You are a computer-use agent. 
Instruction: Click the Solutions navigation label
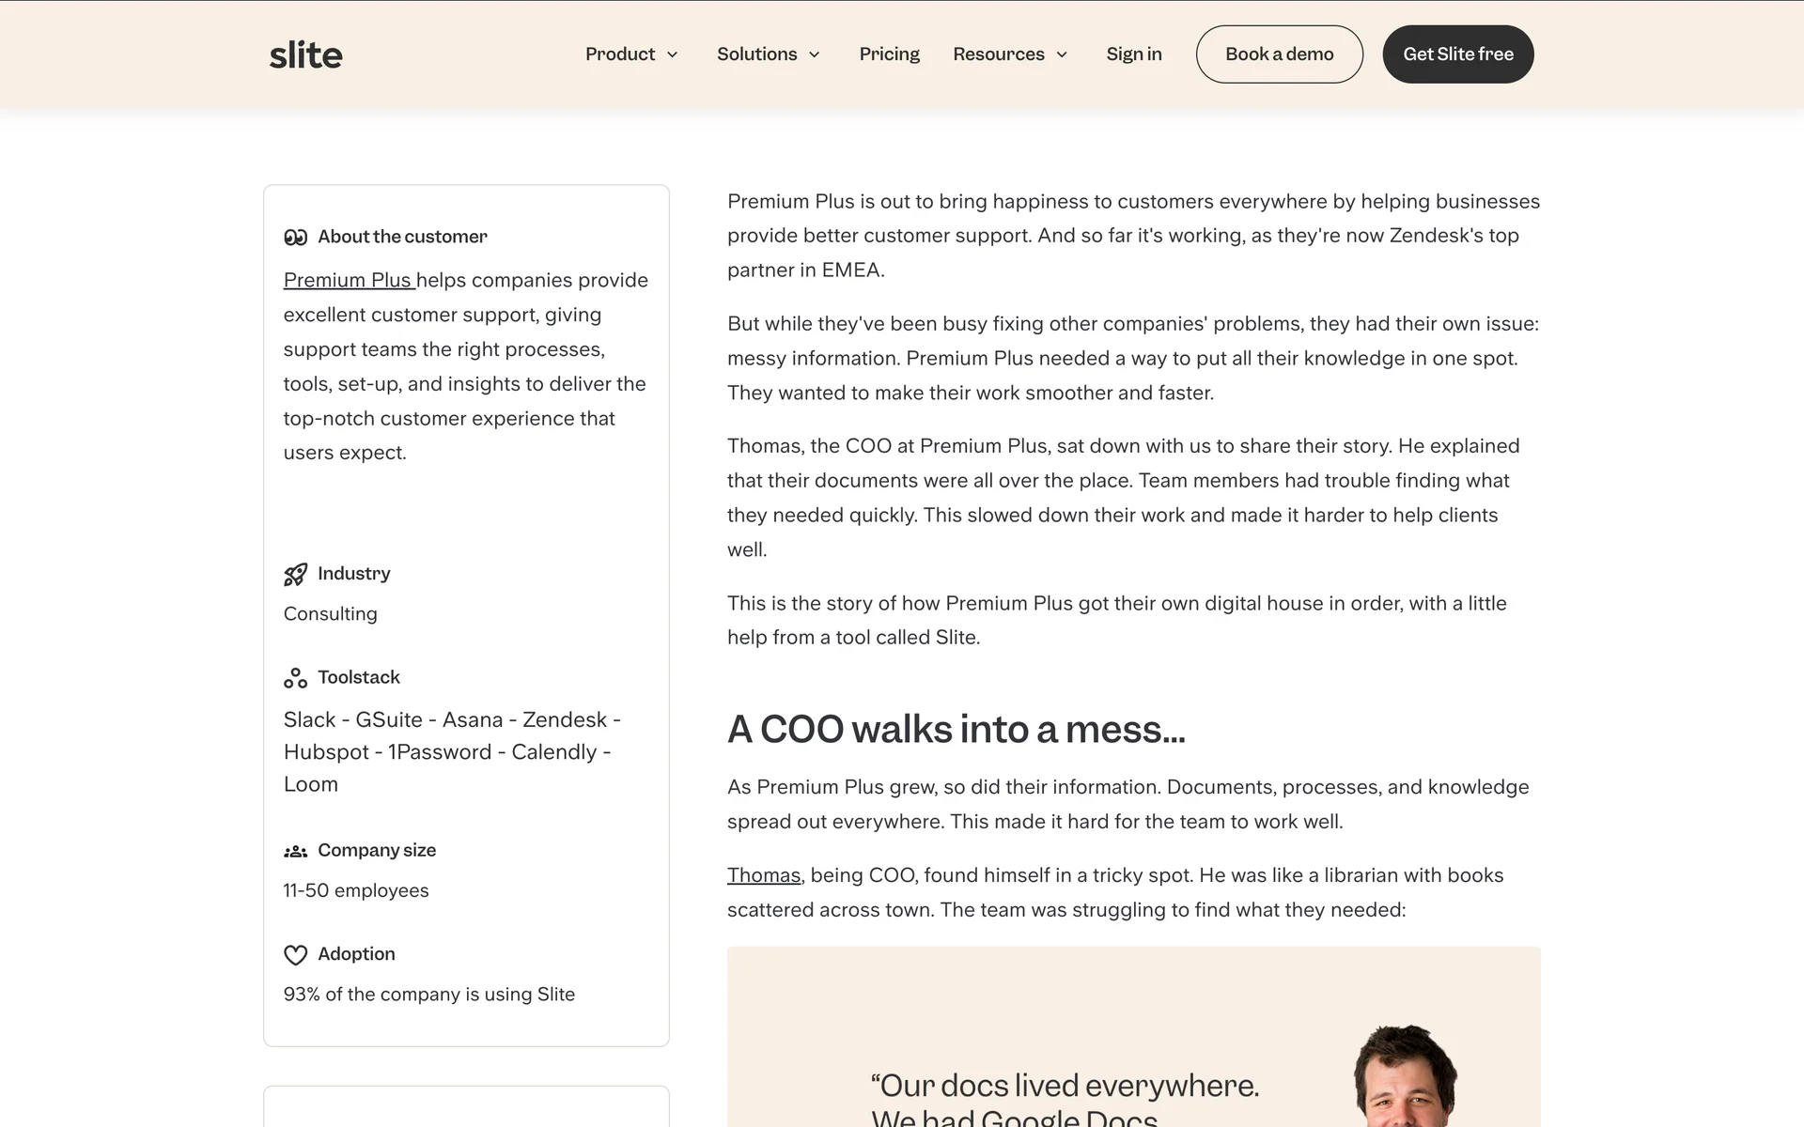[756, 54]
